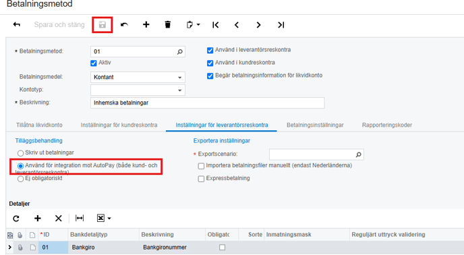Open the Betalningsinställningar tab
The width and height of the screenshot is (464, 255).
315,125
